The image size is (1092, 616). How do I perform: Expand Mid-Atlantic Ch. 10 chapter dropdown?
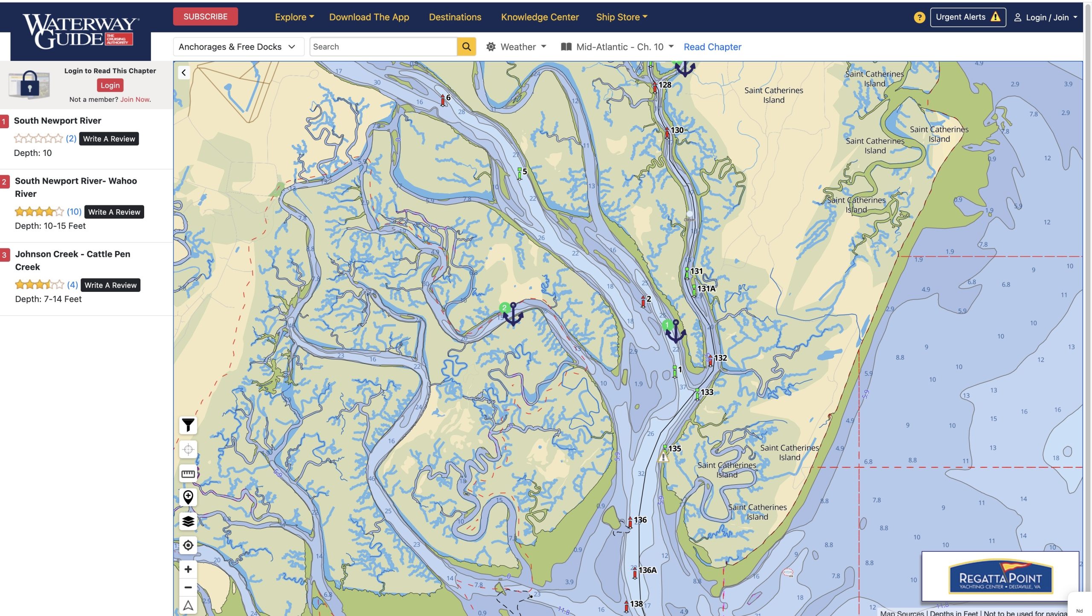(x=617, y=47)
